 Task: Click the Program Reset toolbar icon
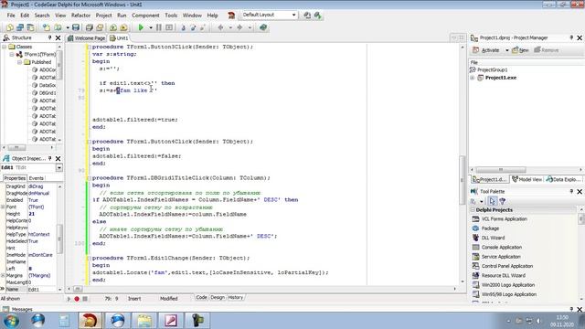pos(169,27)
